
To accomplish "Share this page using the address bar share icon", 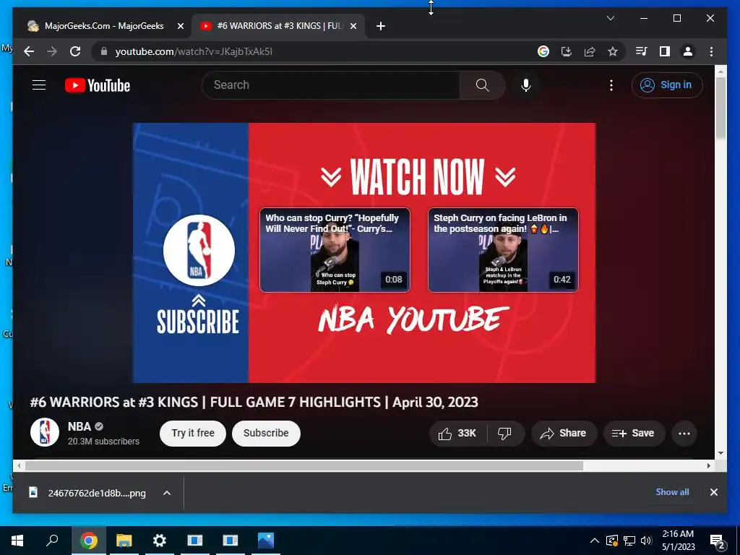I will (590, 51).
